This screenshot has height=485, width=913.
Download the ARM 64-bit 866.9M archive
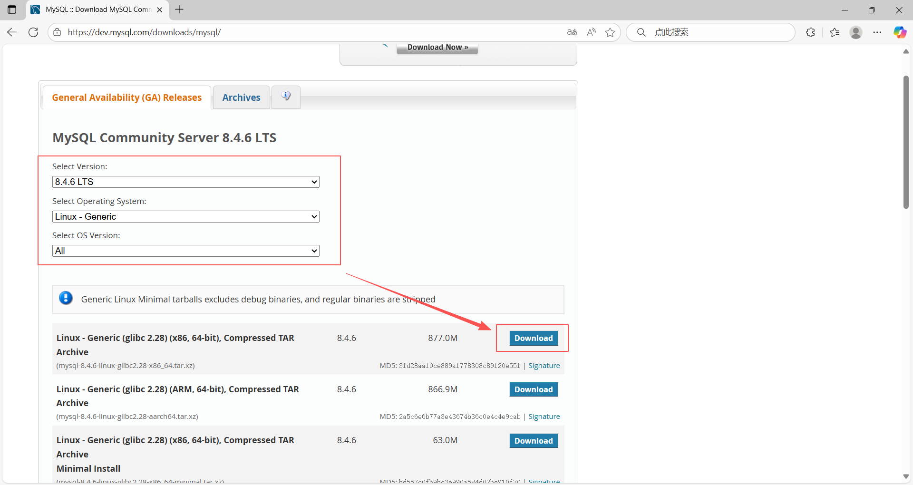(x=534, y=389)
